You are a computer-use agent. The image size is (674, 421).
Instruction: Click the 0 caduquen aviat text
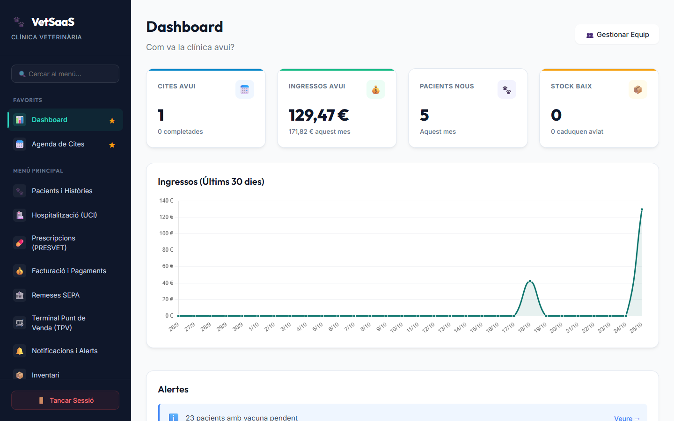577,131
